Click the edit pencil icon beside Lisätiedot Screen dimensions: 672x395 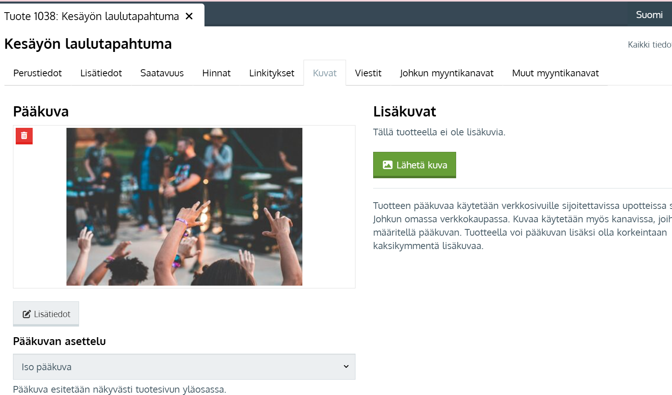click(x=27, y=314)
